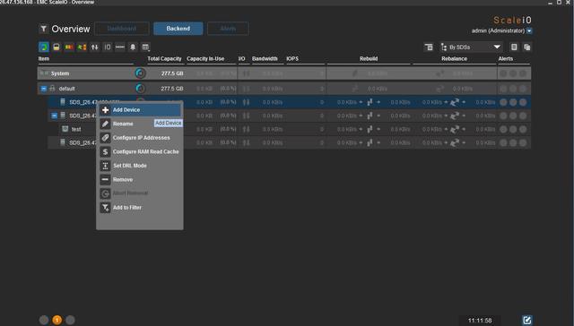Click the blue edit icon at bottom right
This screenshot has height=326, width=574.
pos(526,320)
